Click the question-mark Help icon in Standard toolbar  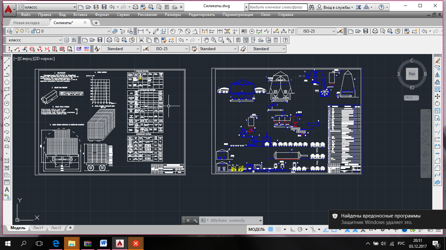[285, 40]
